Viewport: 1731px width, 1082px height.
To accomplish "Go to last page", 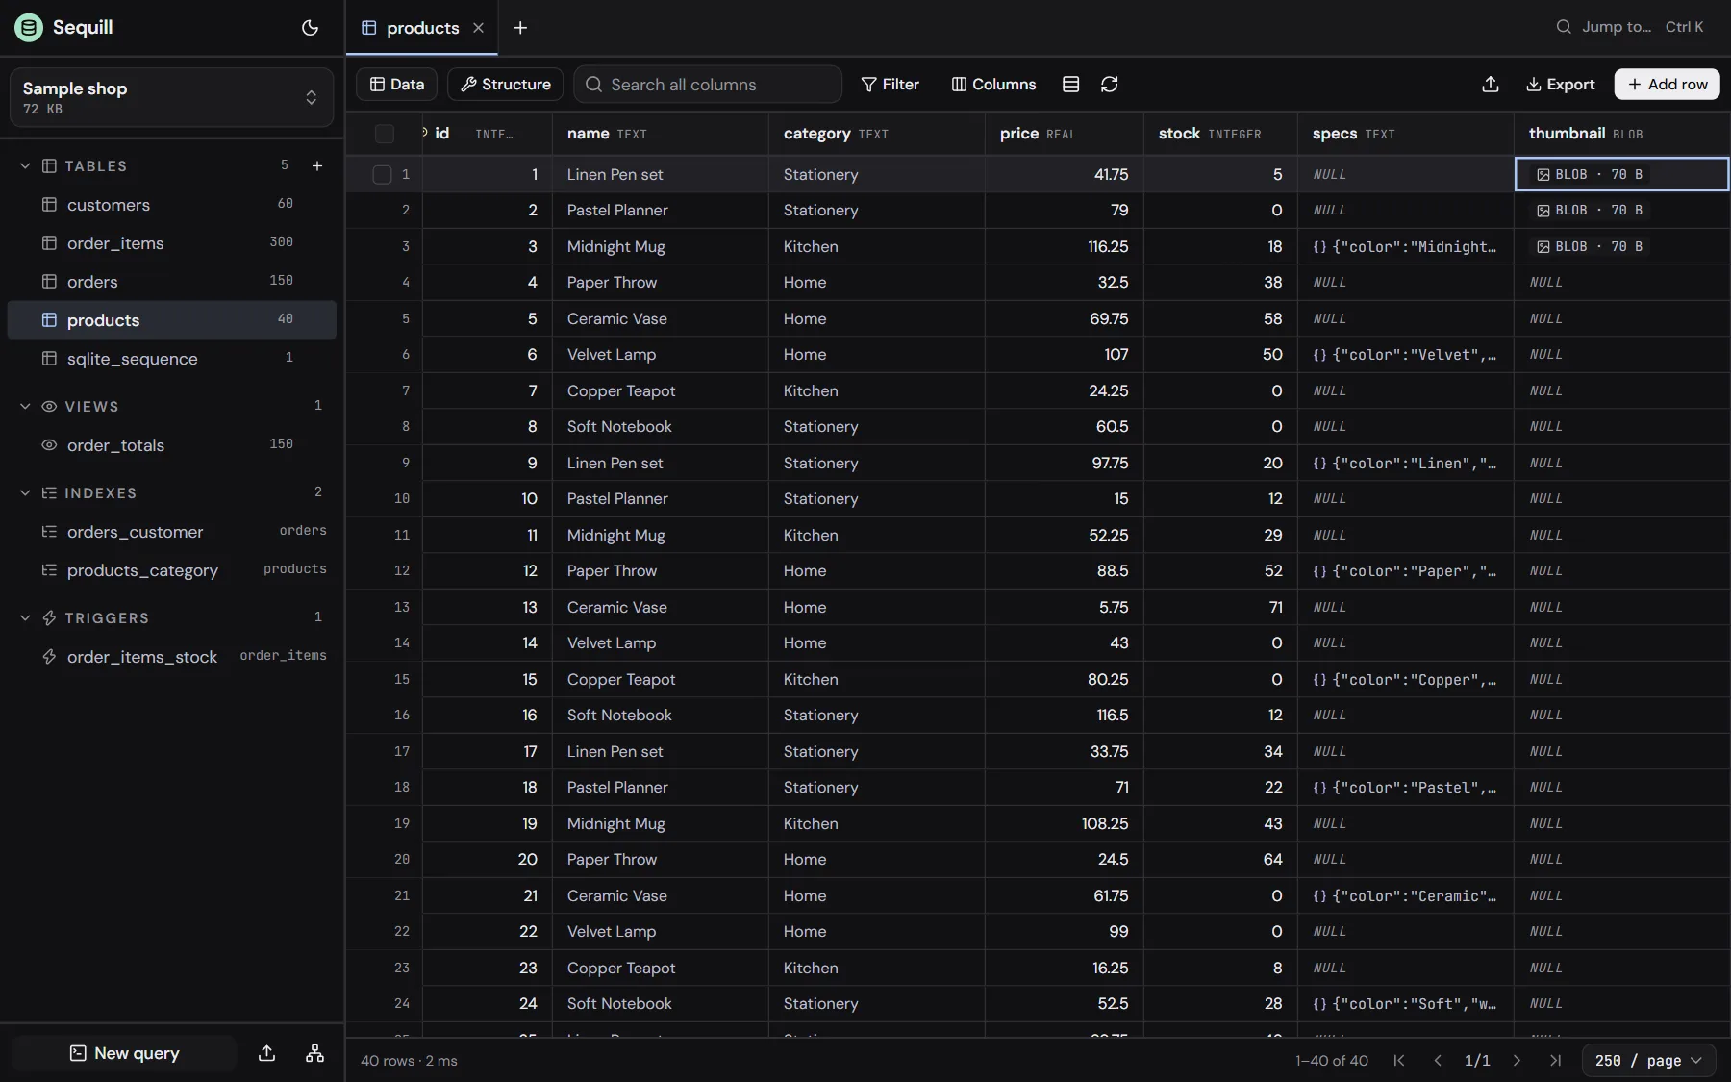I will click(x=1555, y=1060).
